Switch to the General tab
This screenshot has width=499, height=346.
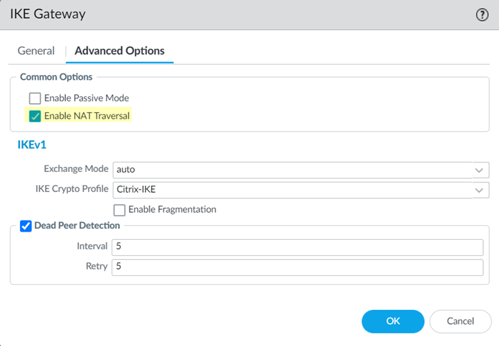click(36, 51)
